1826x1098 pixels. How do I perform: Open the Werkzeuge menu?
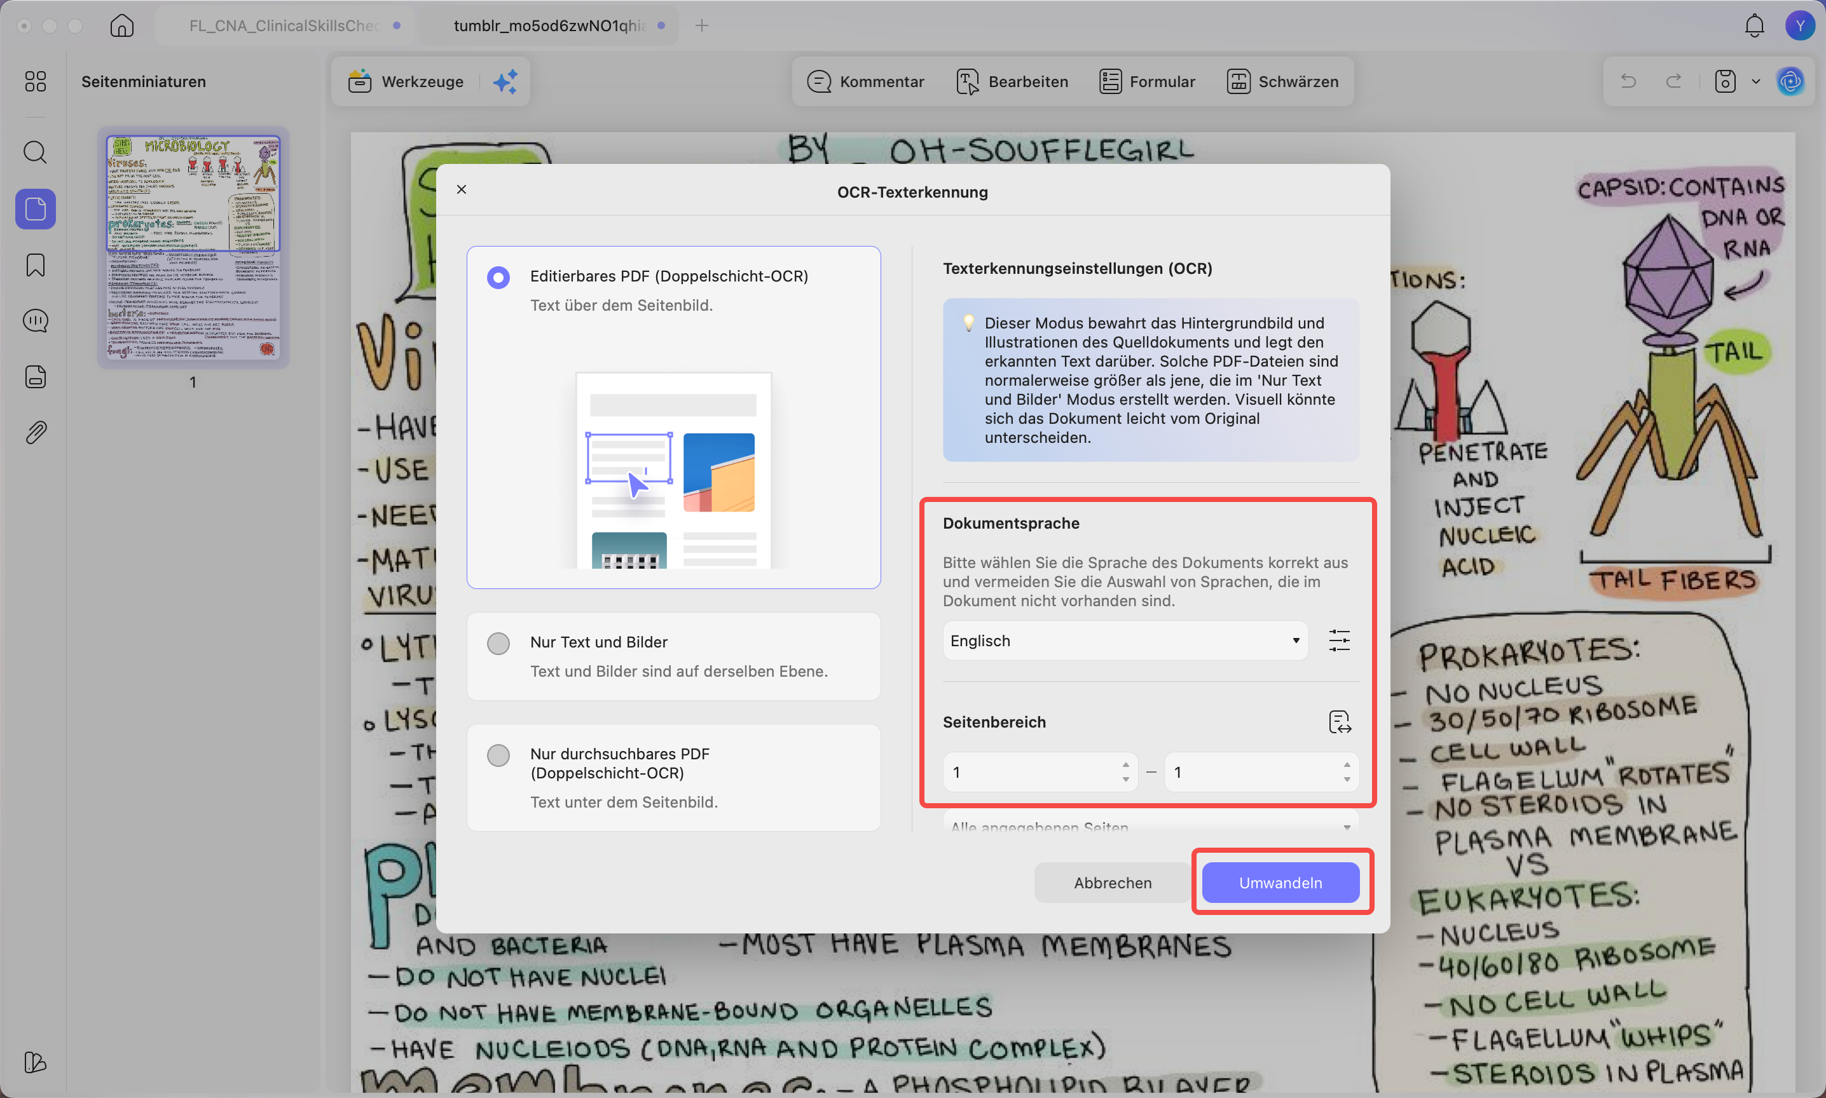(406, 81)
